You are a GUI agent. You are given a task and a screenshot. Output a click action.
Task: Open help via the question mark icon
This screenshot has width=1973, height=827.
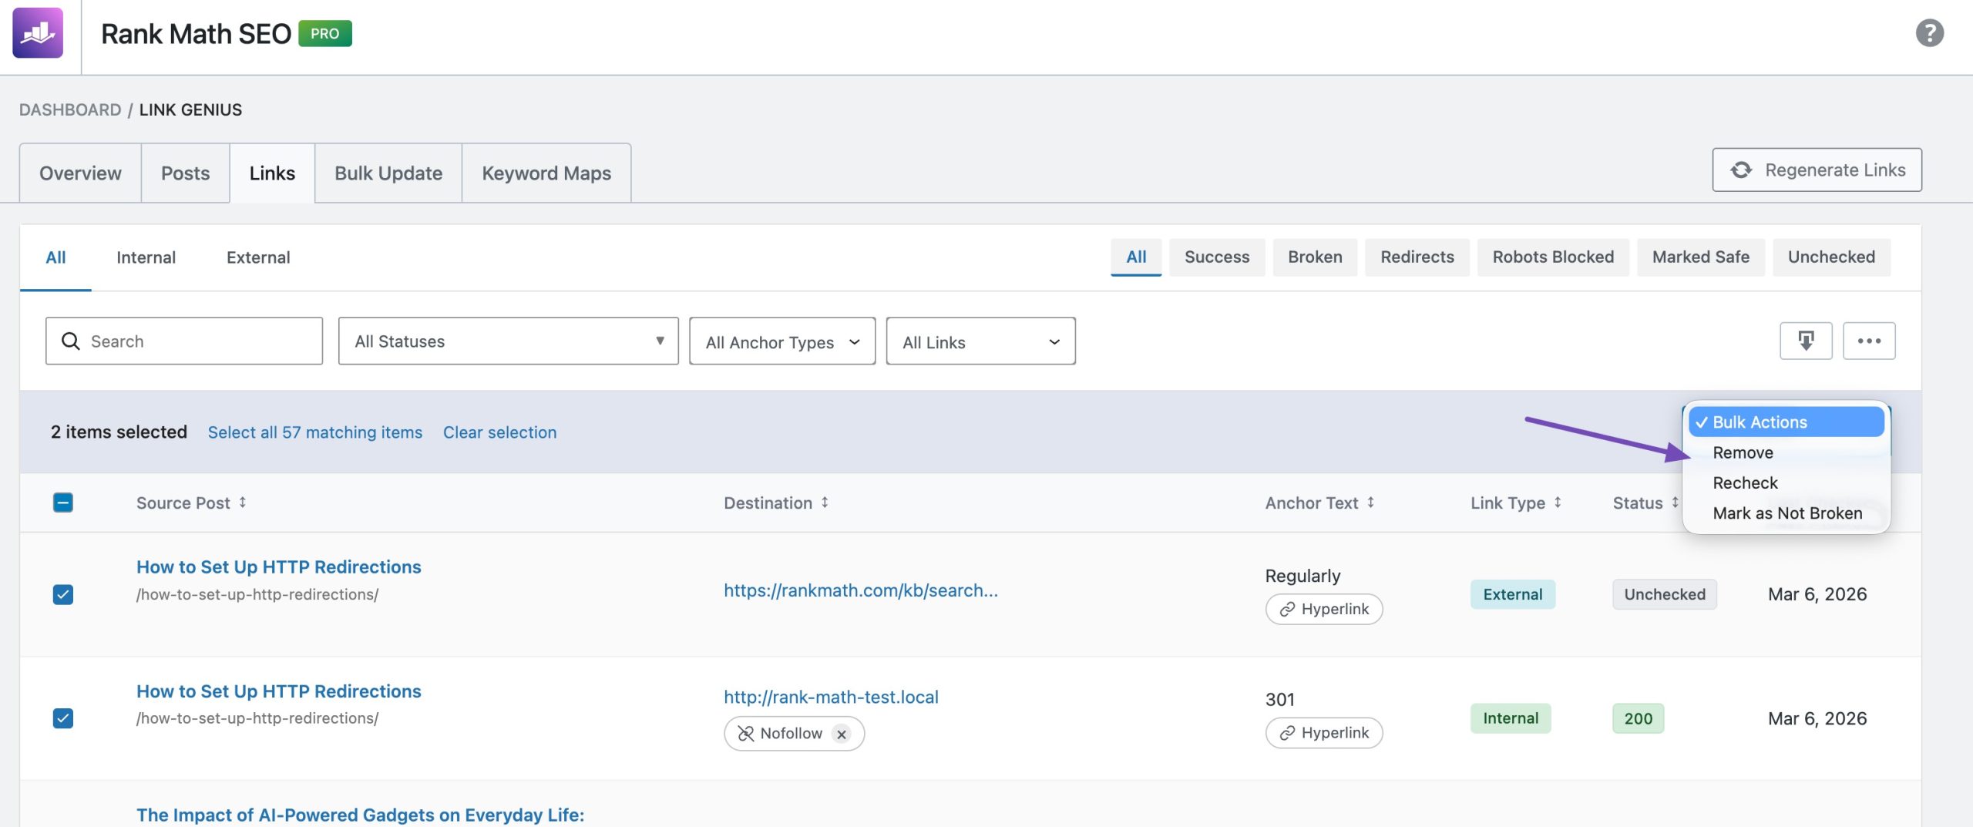[x=1929, y=33]
